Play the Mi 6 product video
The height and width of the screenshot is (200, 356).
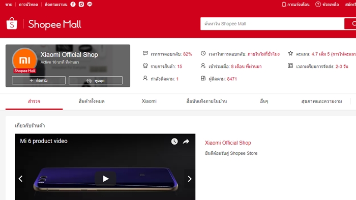[x=105, y=179]
